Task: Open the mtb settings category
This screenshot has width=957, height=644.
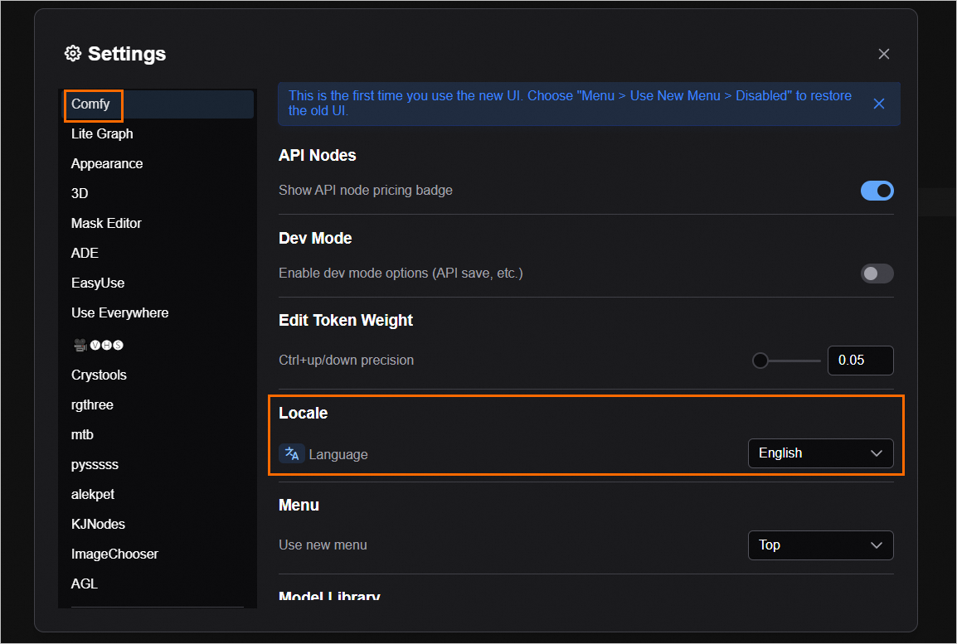Action: click(158, 435)
